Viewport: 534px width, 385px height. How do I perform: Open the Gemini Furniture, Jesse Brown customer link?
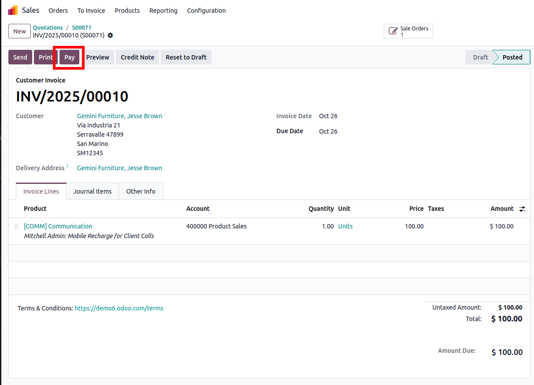pos(119,116)
